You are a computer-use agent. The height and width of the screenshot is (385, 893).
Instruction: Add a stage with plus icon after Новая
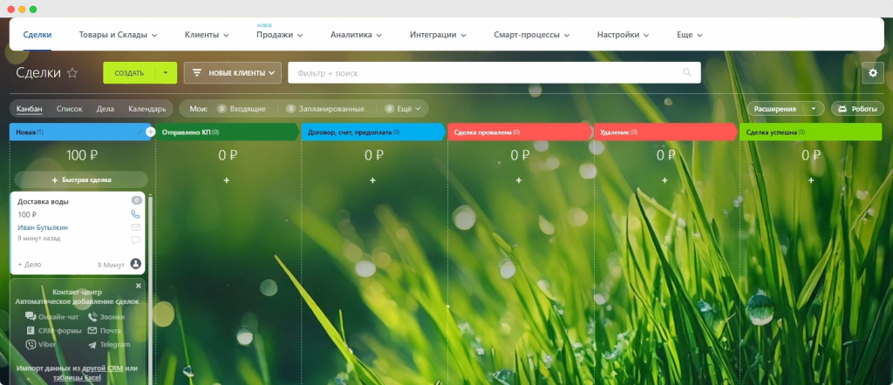coord(150,132)
